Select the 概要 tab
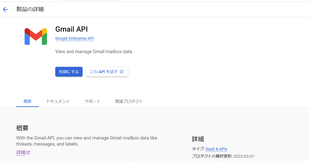Viewport: 309px width, 161px height. point(27,101)
